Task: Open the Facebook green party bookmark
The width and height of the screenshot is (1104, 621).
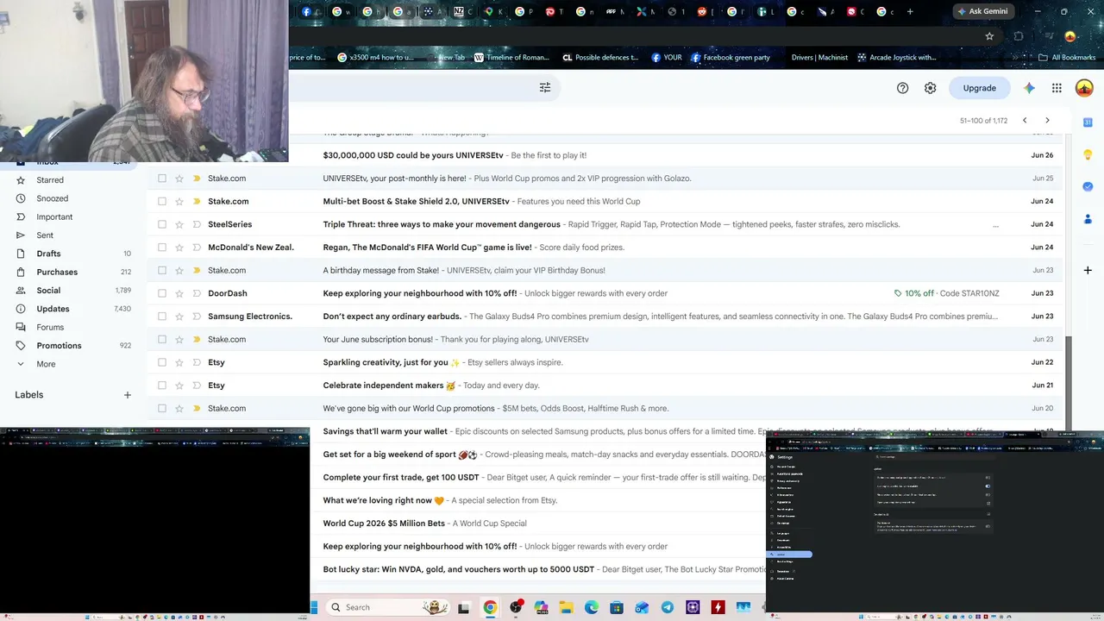Action: [x=730, y=58]
